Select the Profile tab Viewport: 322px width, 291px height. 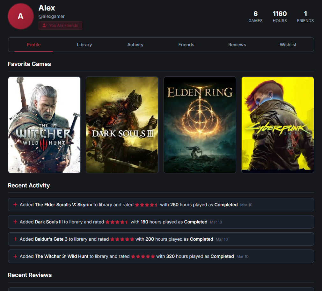[33, 45]
